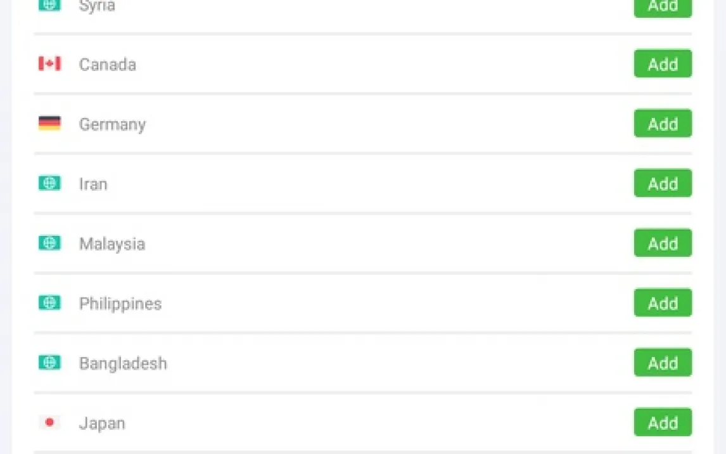Click the globe icon beside Syria
Viewport: 726px width, 454px height.
pos(49,5)
